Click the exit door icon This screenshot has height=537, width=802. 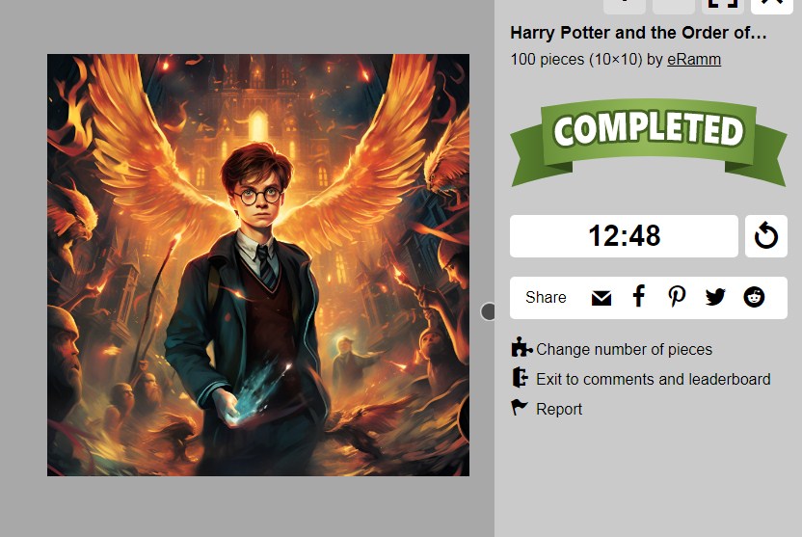click(521, 377)
